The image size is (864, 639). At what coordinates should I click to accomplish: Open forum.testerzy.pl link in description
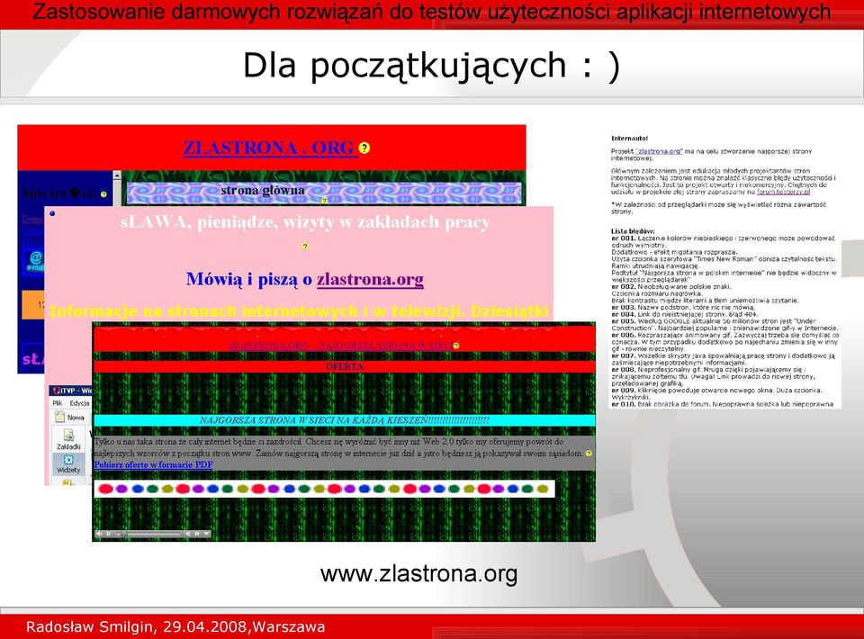(x=783, y=192)
